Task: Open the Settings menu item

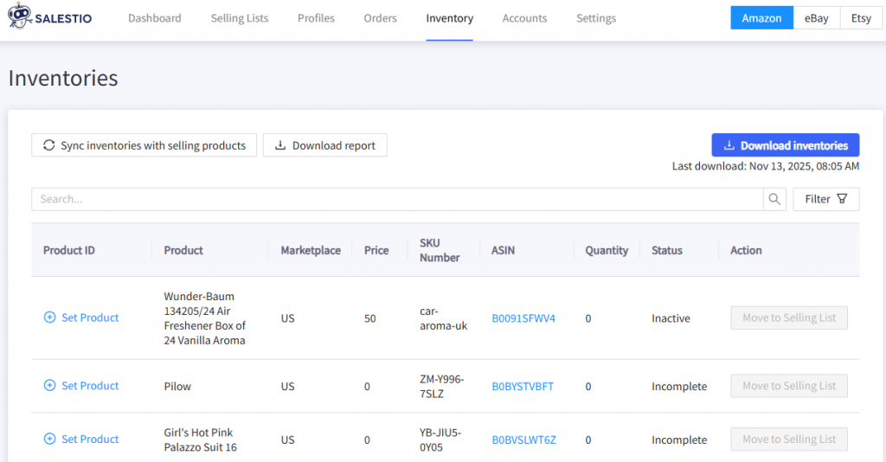Action: point(596,18)
